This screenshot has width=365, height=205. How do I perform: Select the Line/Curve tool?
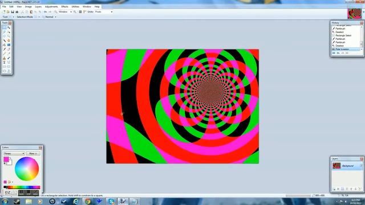click(9, 62)
